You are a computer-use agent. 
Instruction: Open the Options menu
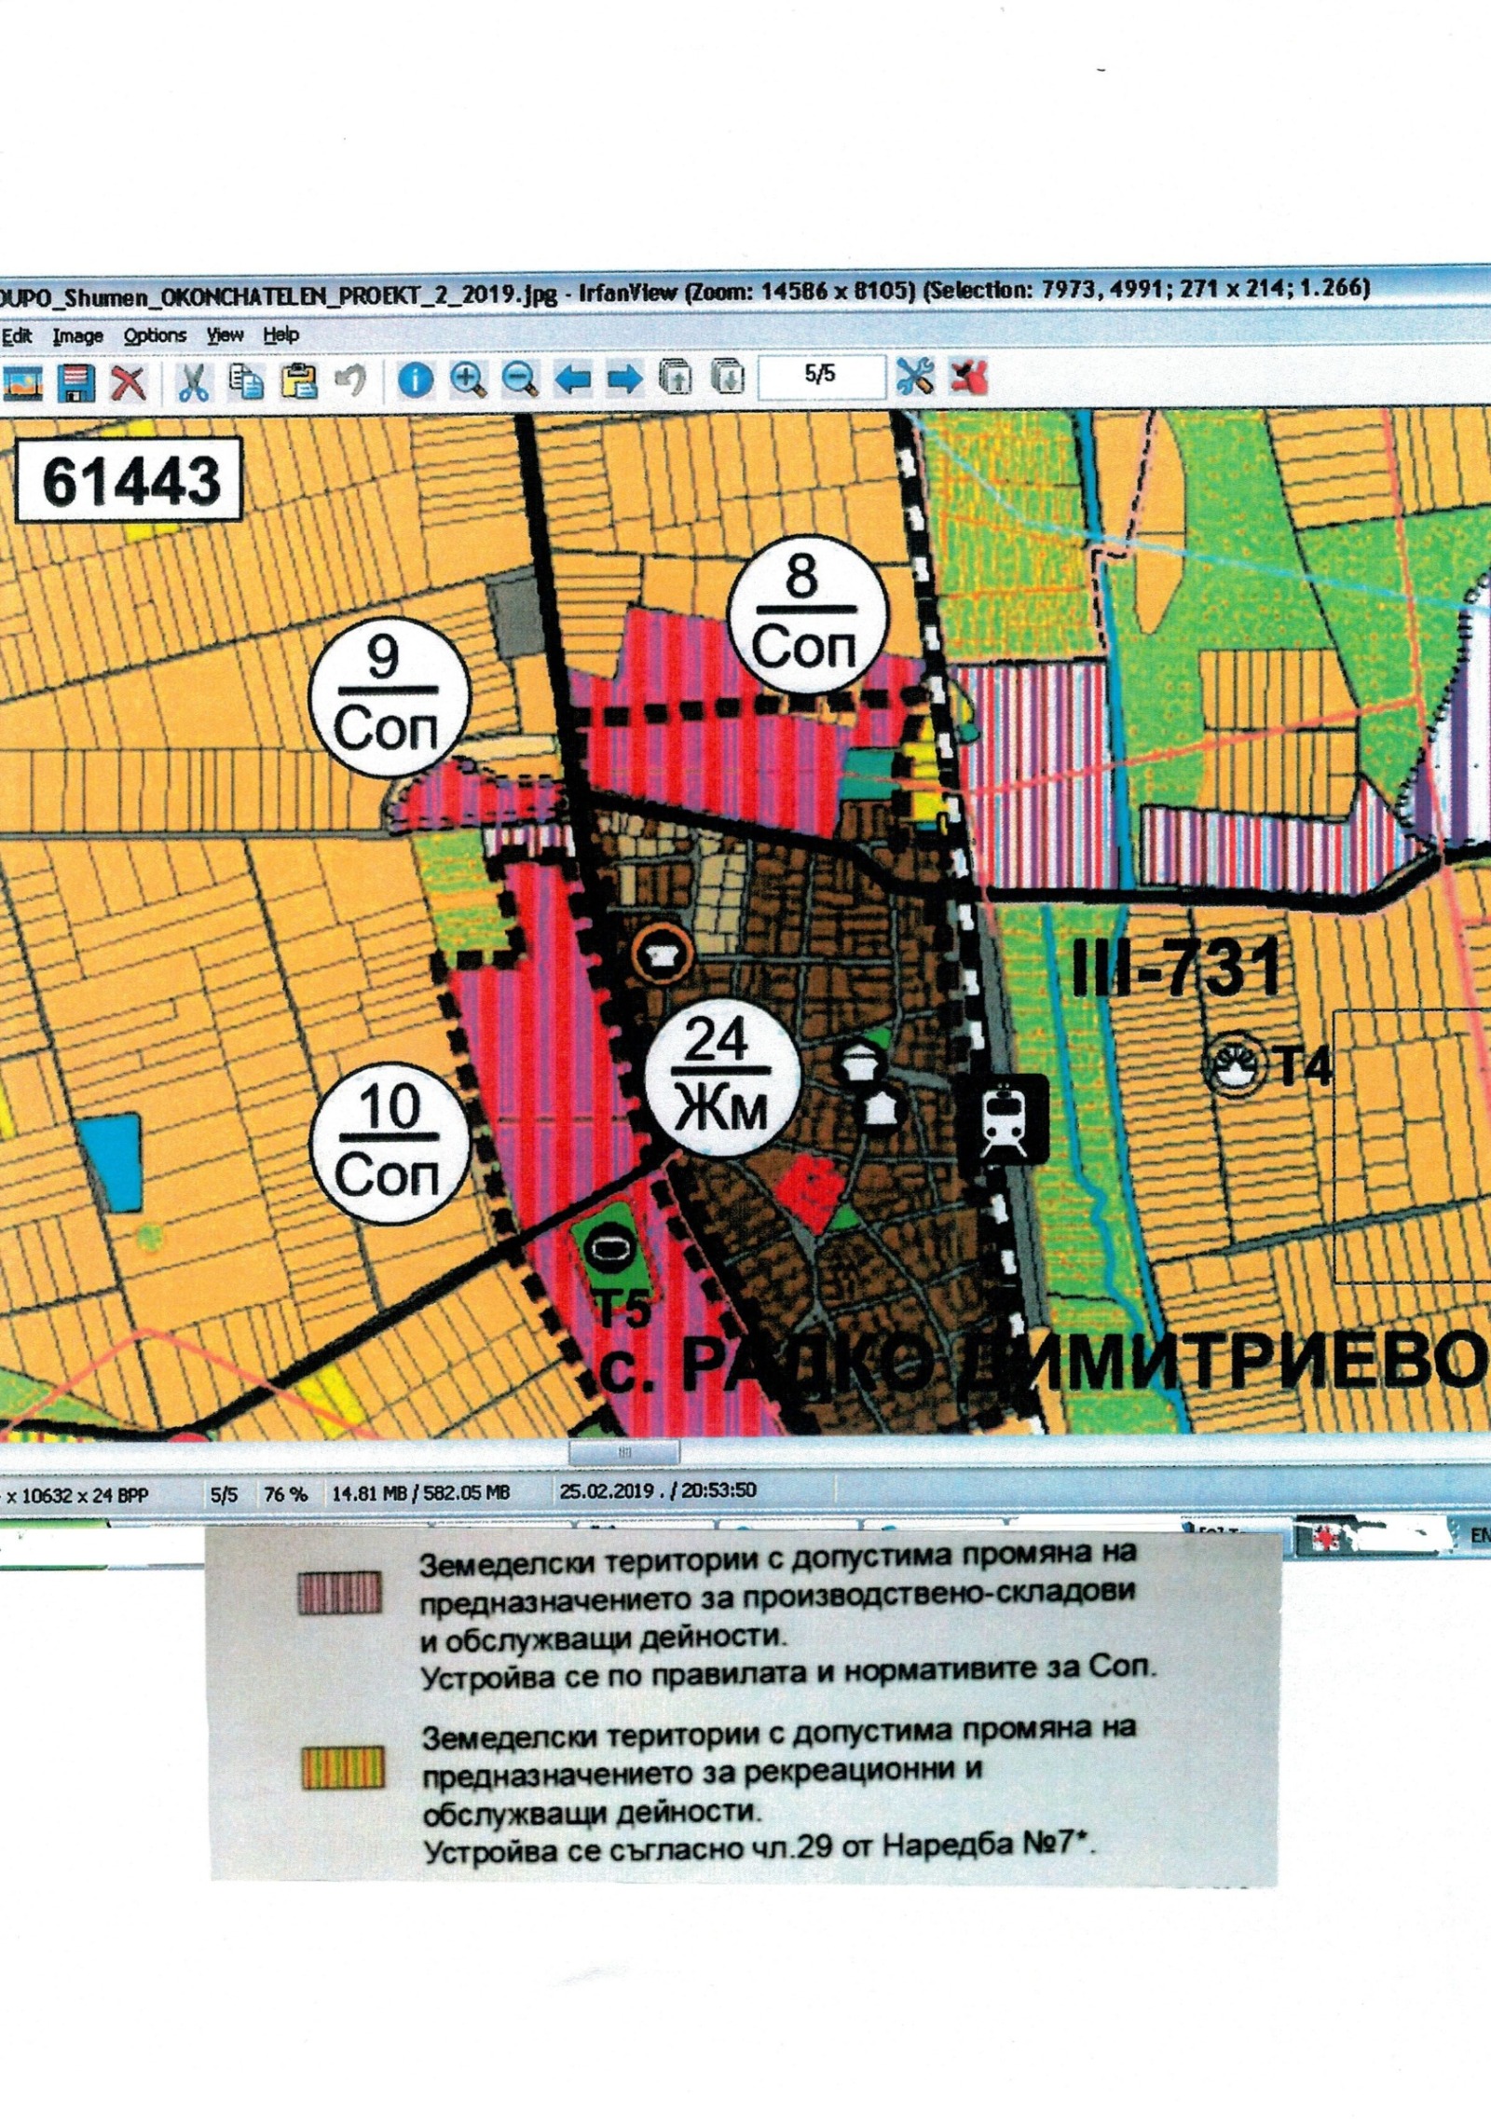click(154, 336)
